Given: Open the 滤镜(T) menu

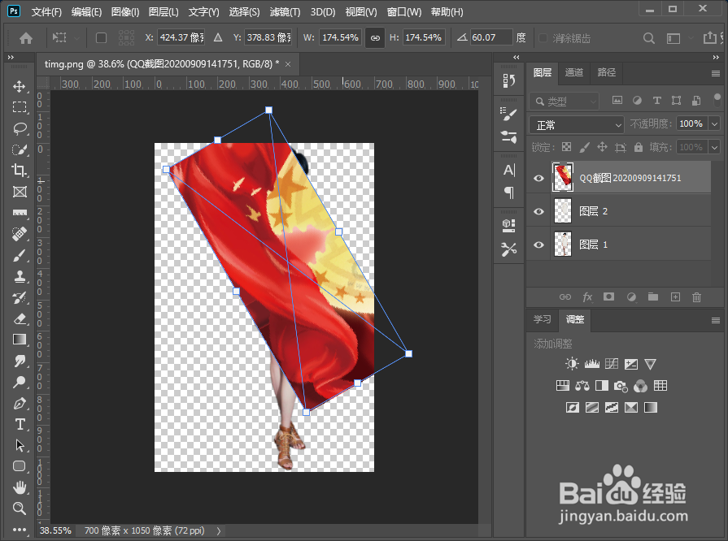Looking at the screenshot, I should pos(285,12).
